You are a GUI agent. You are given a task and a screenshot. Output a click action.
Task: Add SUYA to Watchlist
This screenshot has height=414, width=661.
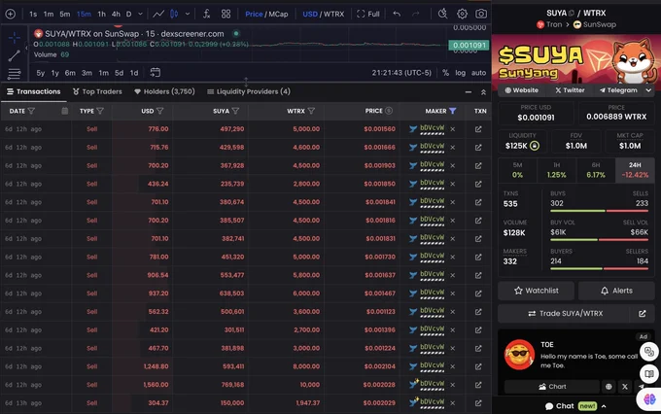click(x=537, y=291)
